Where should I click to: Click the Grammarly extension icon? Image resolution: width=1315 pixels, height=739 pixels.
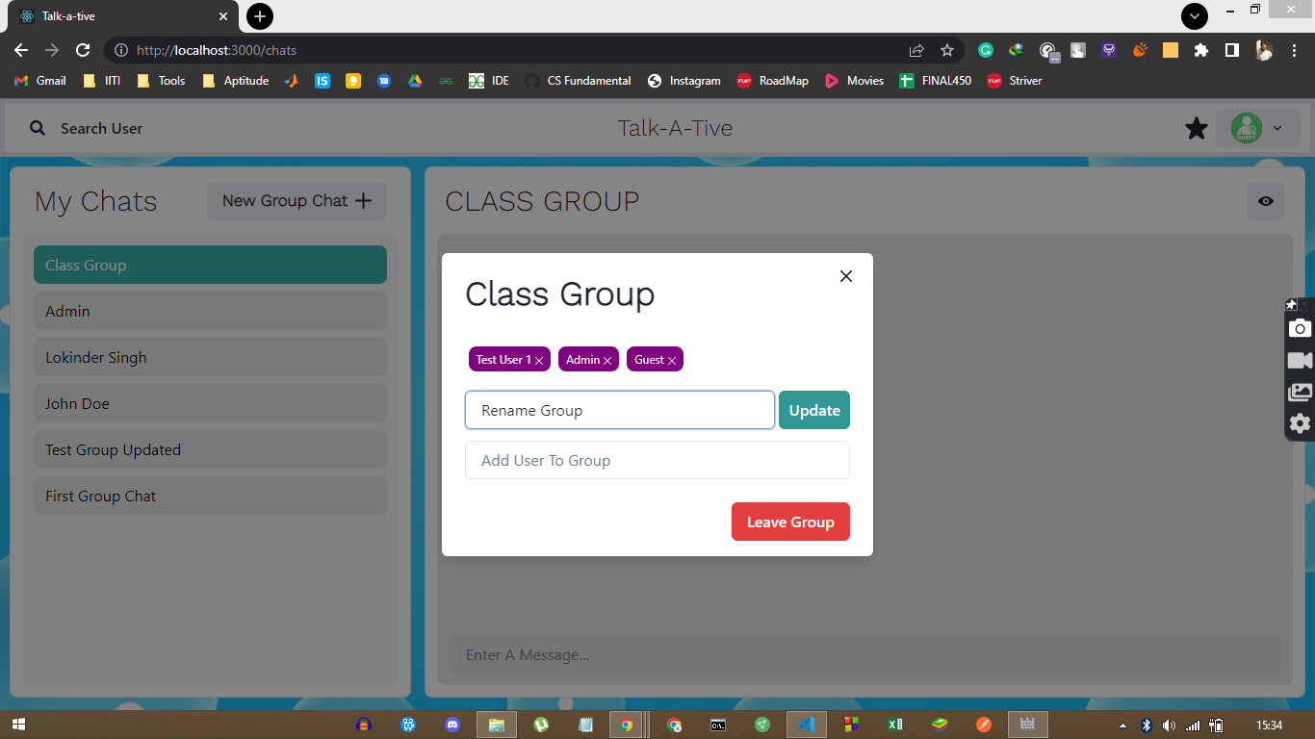pyautogui.click(x=985, y=50)
